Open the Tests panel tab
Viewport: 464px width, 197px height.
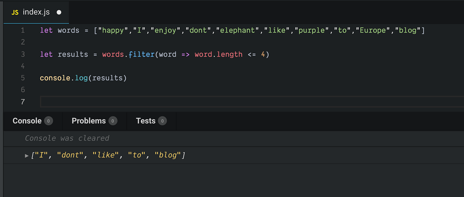point(146,121)
